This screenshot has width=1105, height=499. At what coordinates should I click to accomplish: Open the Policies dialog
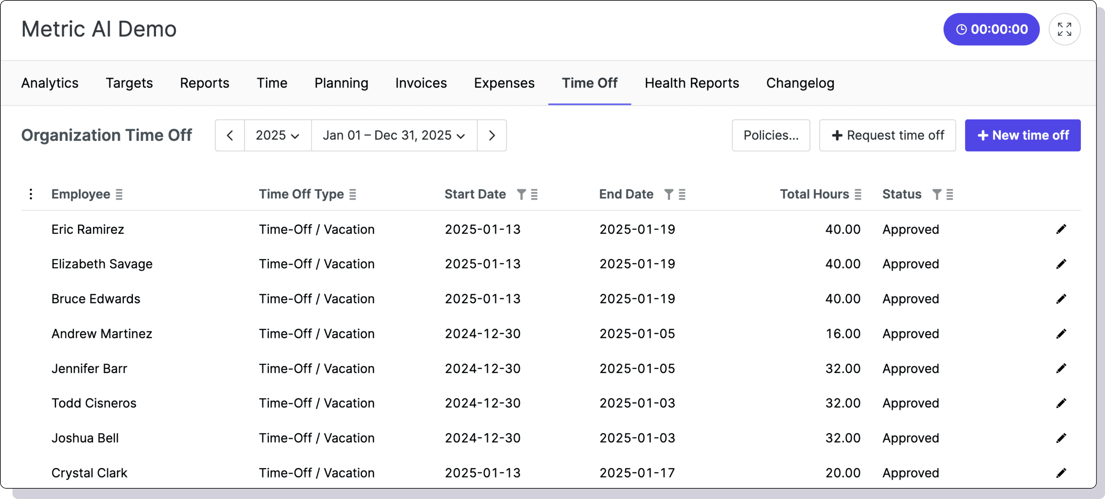coord(771,135)
